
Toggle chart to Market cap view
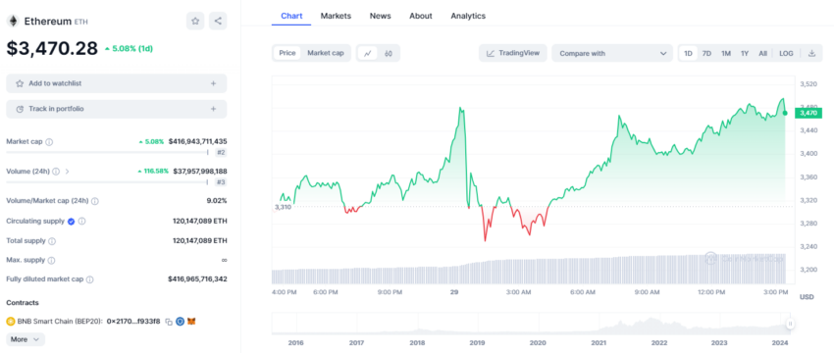point(326,53)
